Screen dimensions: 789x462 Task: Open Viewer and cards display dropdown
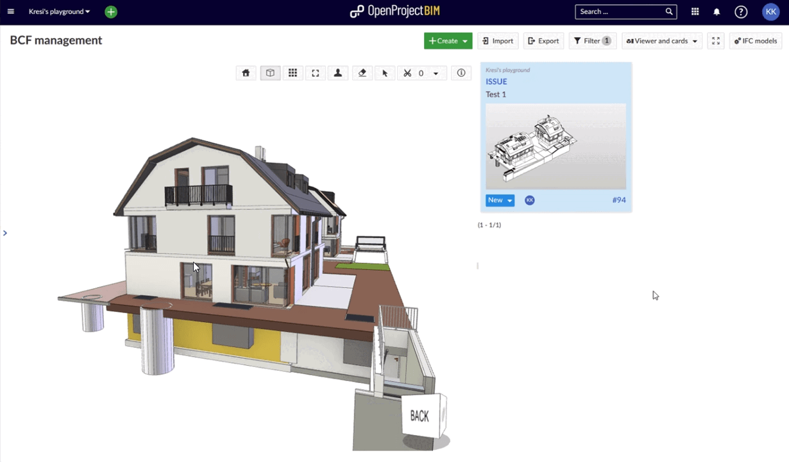[x=661, y=40]
